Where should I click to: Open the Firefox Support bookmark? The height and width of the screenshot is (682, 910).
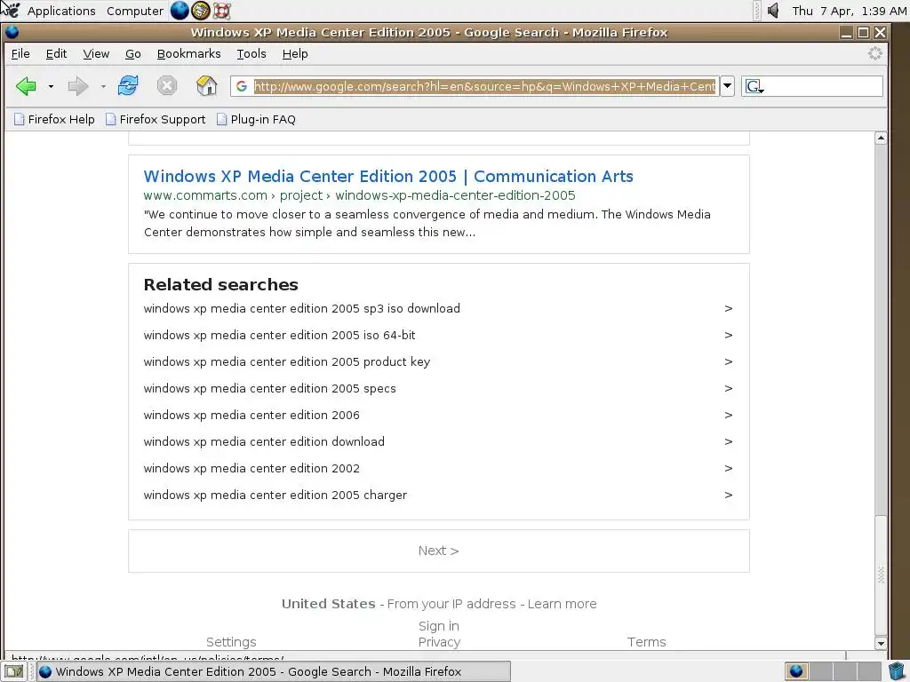(156, 120)
